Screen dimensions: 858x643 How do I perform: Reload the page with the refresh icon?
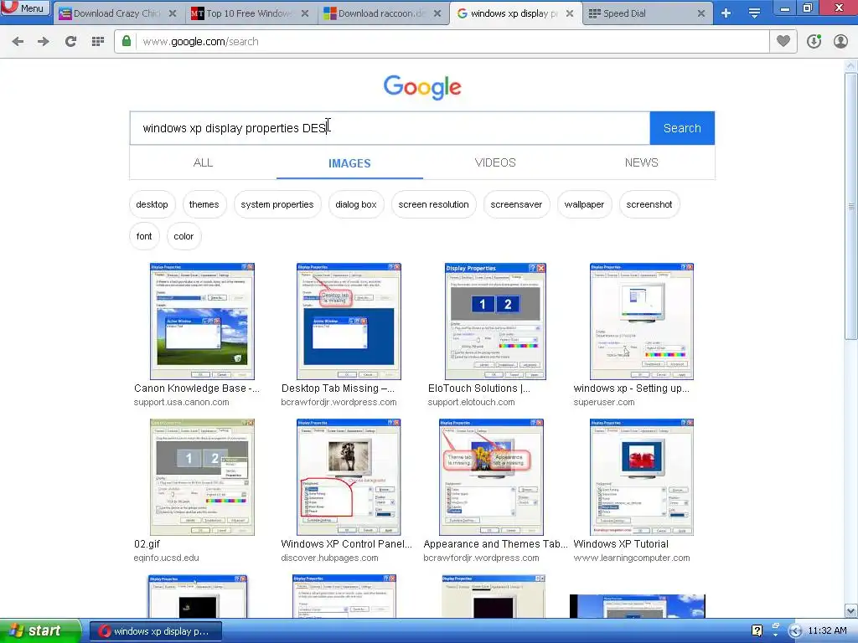[70, 42]
